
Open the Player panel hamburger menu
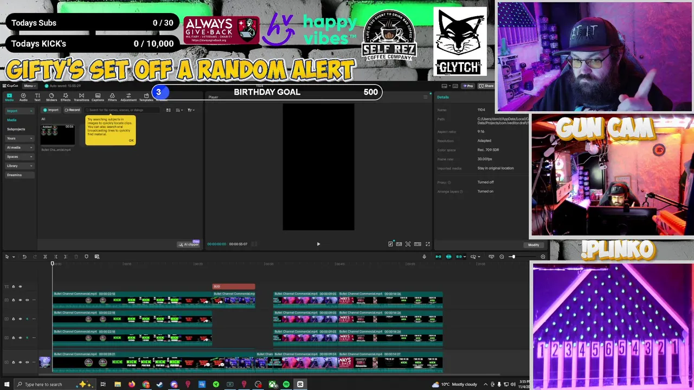coord(425,97)
